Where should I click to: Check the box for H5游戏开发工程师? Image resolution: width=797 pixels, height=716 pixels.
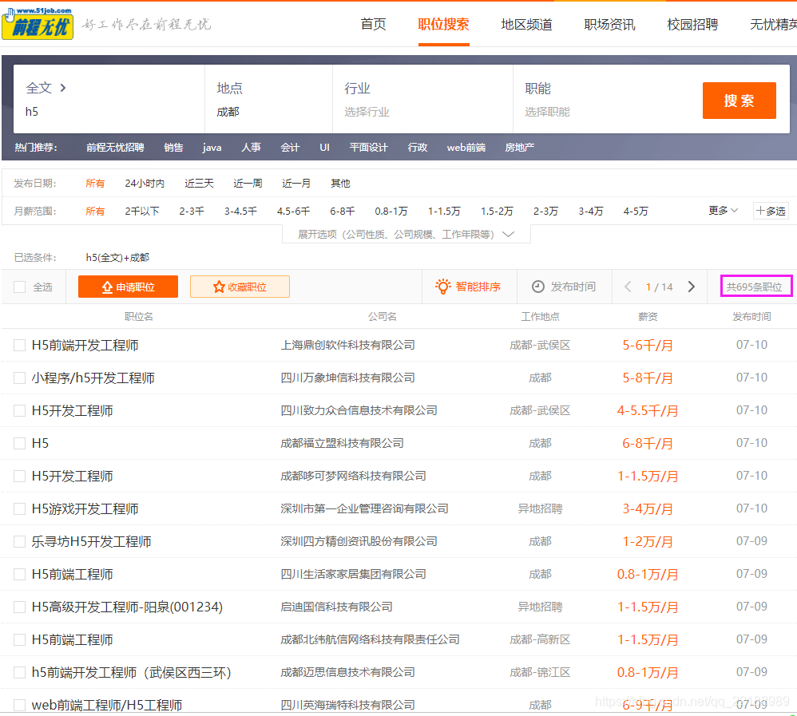click(x=20, y=508)
